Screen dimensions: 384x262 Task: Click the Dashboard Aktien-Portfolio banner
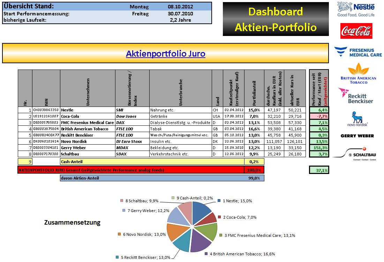[276, 19]
